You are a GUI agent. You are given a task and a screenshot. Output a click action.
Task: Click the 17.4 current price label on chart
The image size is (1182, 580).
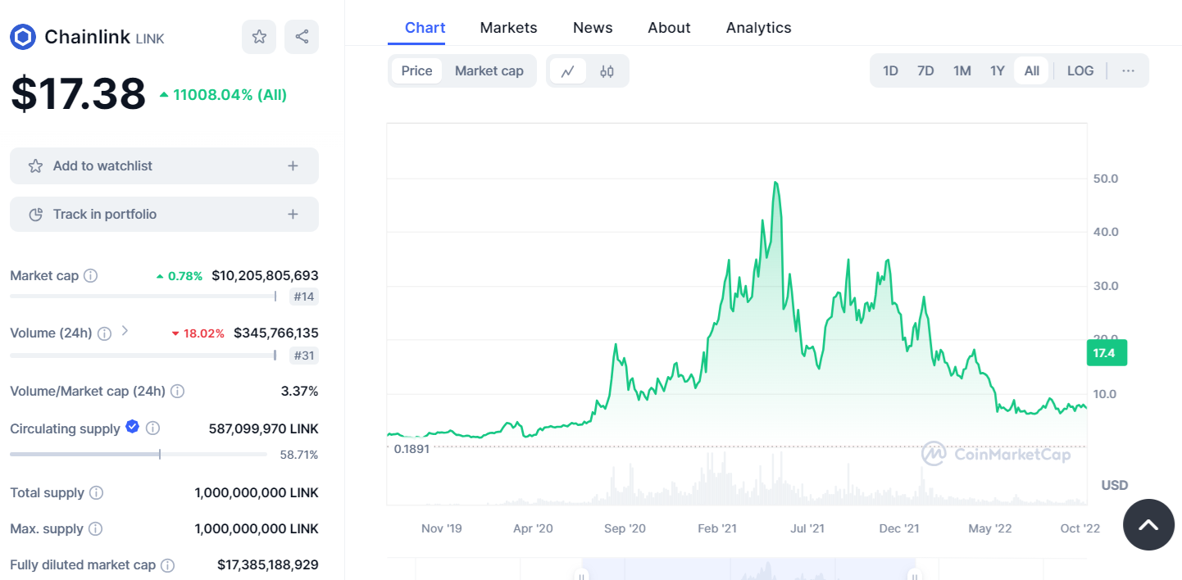(x=1105, y=353)
